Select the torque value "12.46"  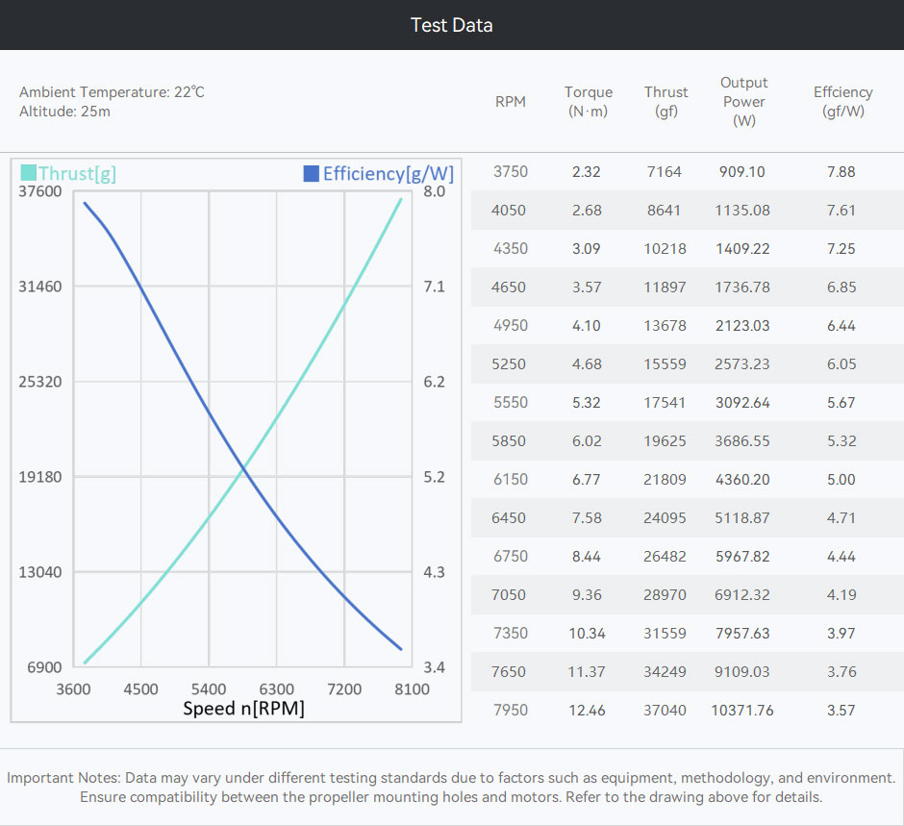[587, 711]
